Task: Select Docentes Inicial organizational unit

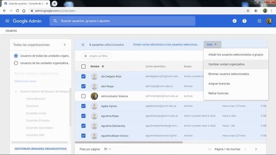Action: [x=36, y=113]
